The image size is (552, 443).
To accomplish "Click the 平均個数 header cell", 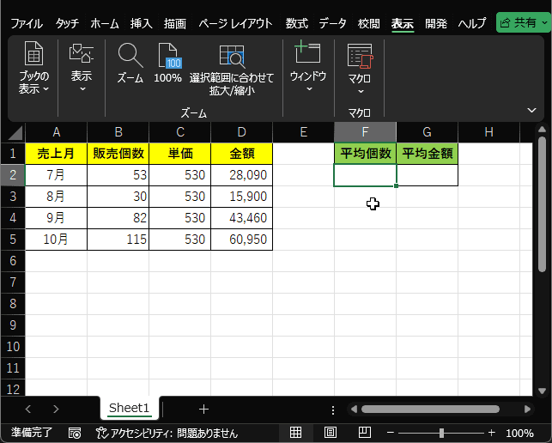I will click(365, 154).
